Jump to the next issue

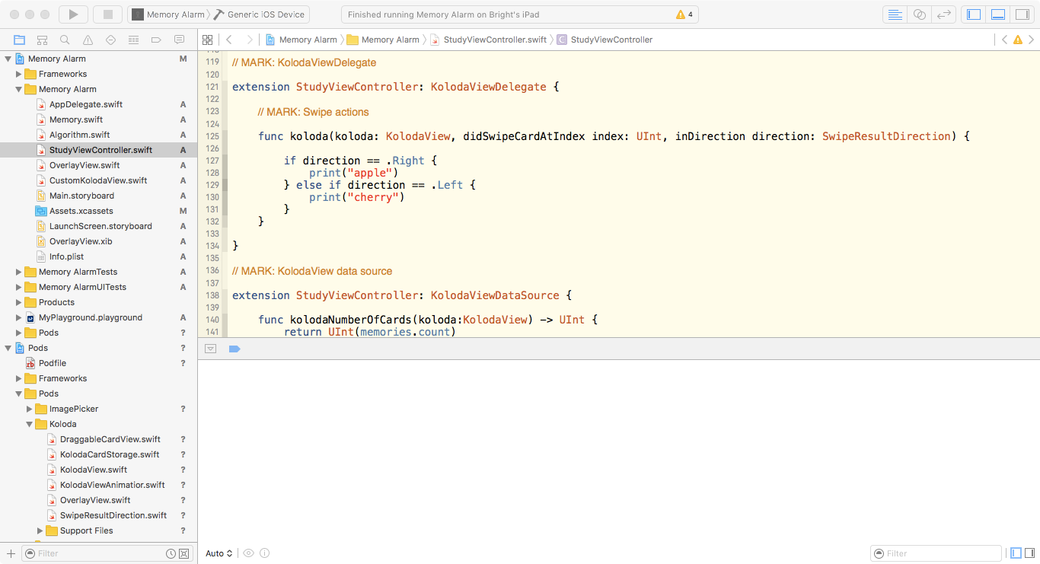click(1032, 40)
